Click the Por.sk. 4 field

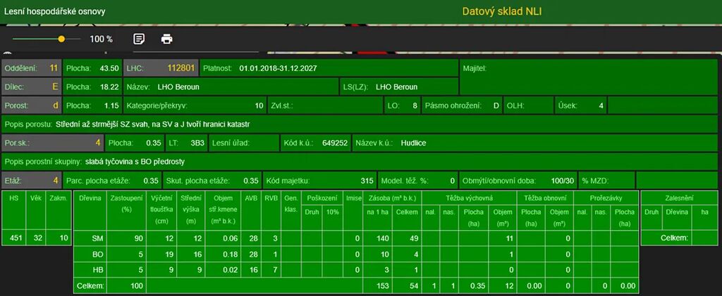click(31, 143)
